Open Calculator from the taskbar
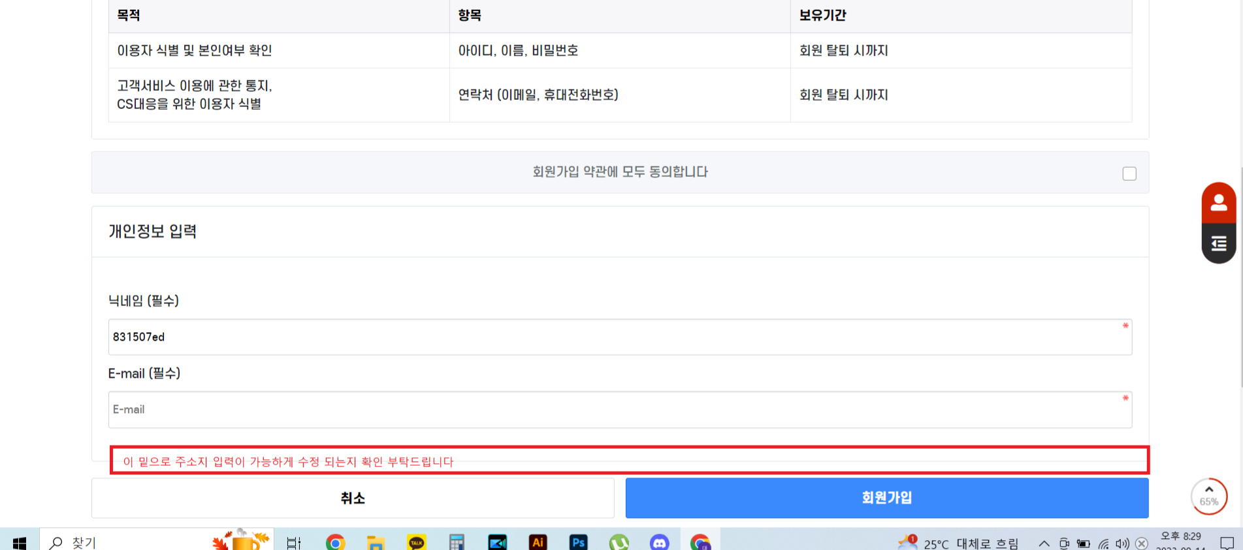 click(x=457, y=542)
